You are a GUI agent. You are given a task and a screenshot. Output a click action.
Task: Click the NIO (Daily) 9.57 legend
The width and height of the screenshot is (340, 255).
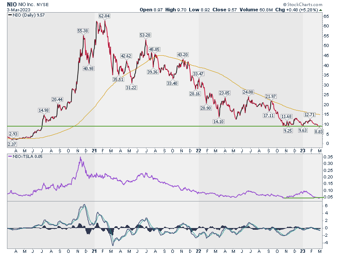(x=27, y=15)
